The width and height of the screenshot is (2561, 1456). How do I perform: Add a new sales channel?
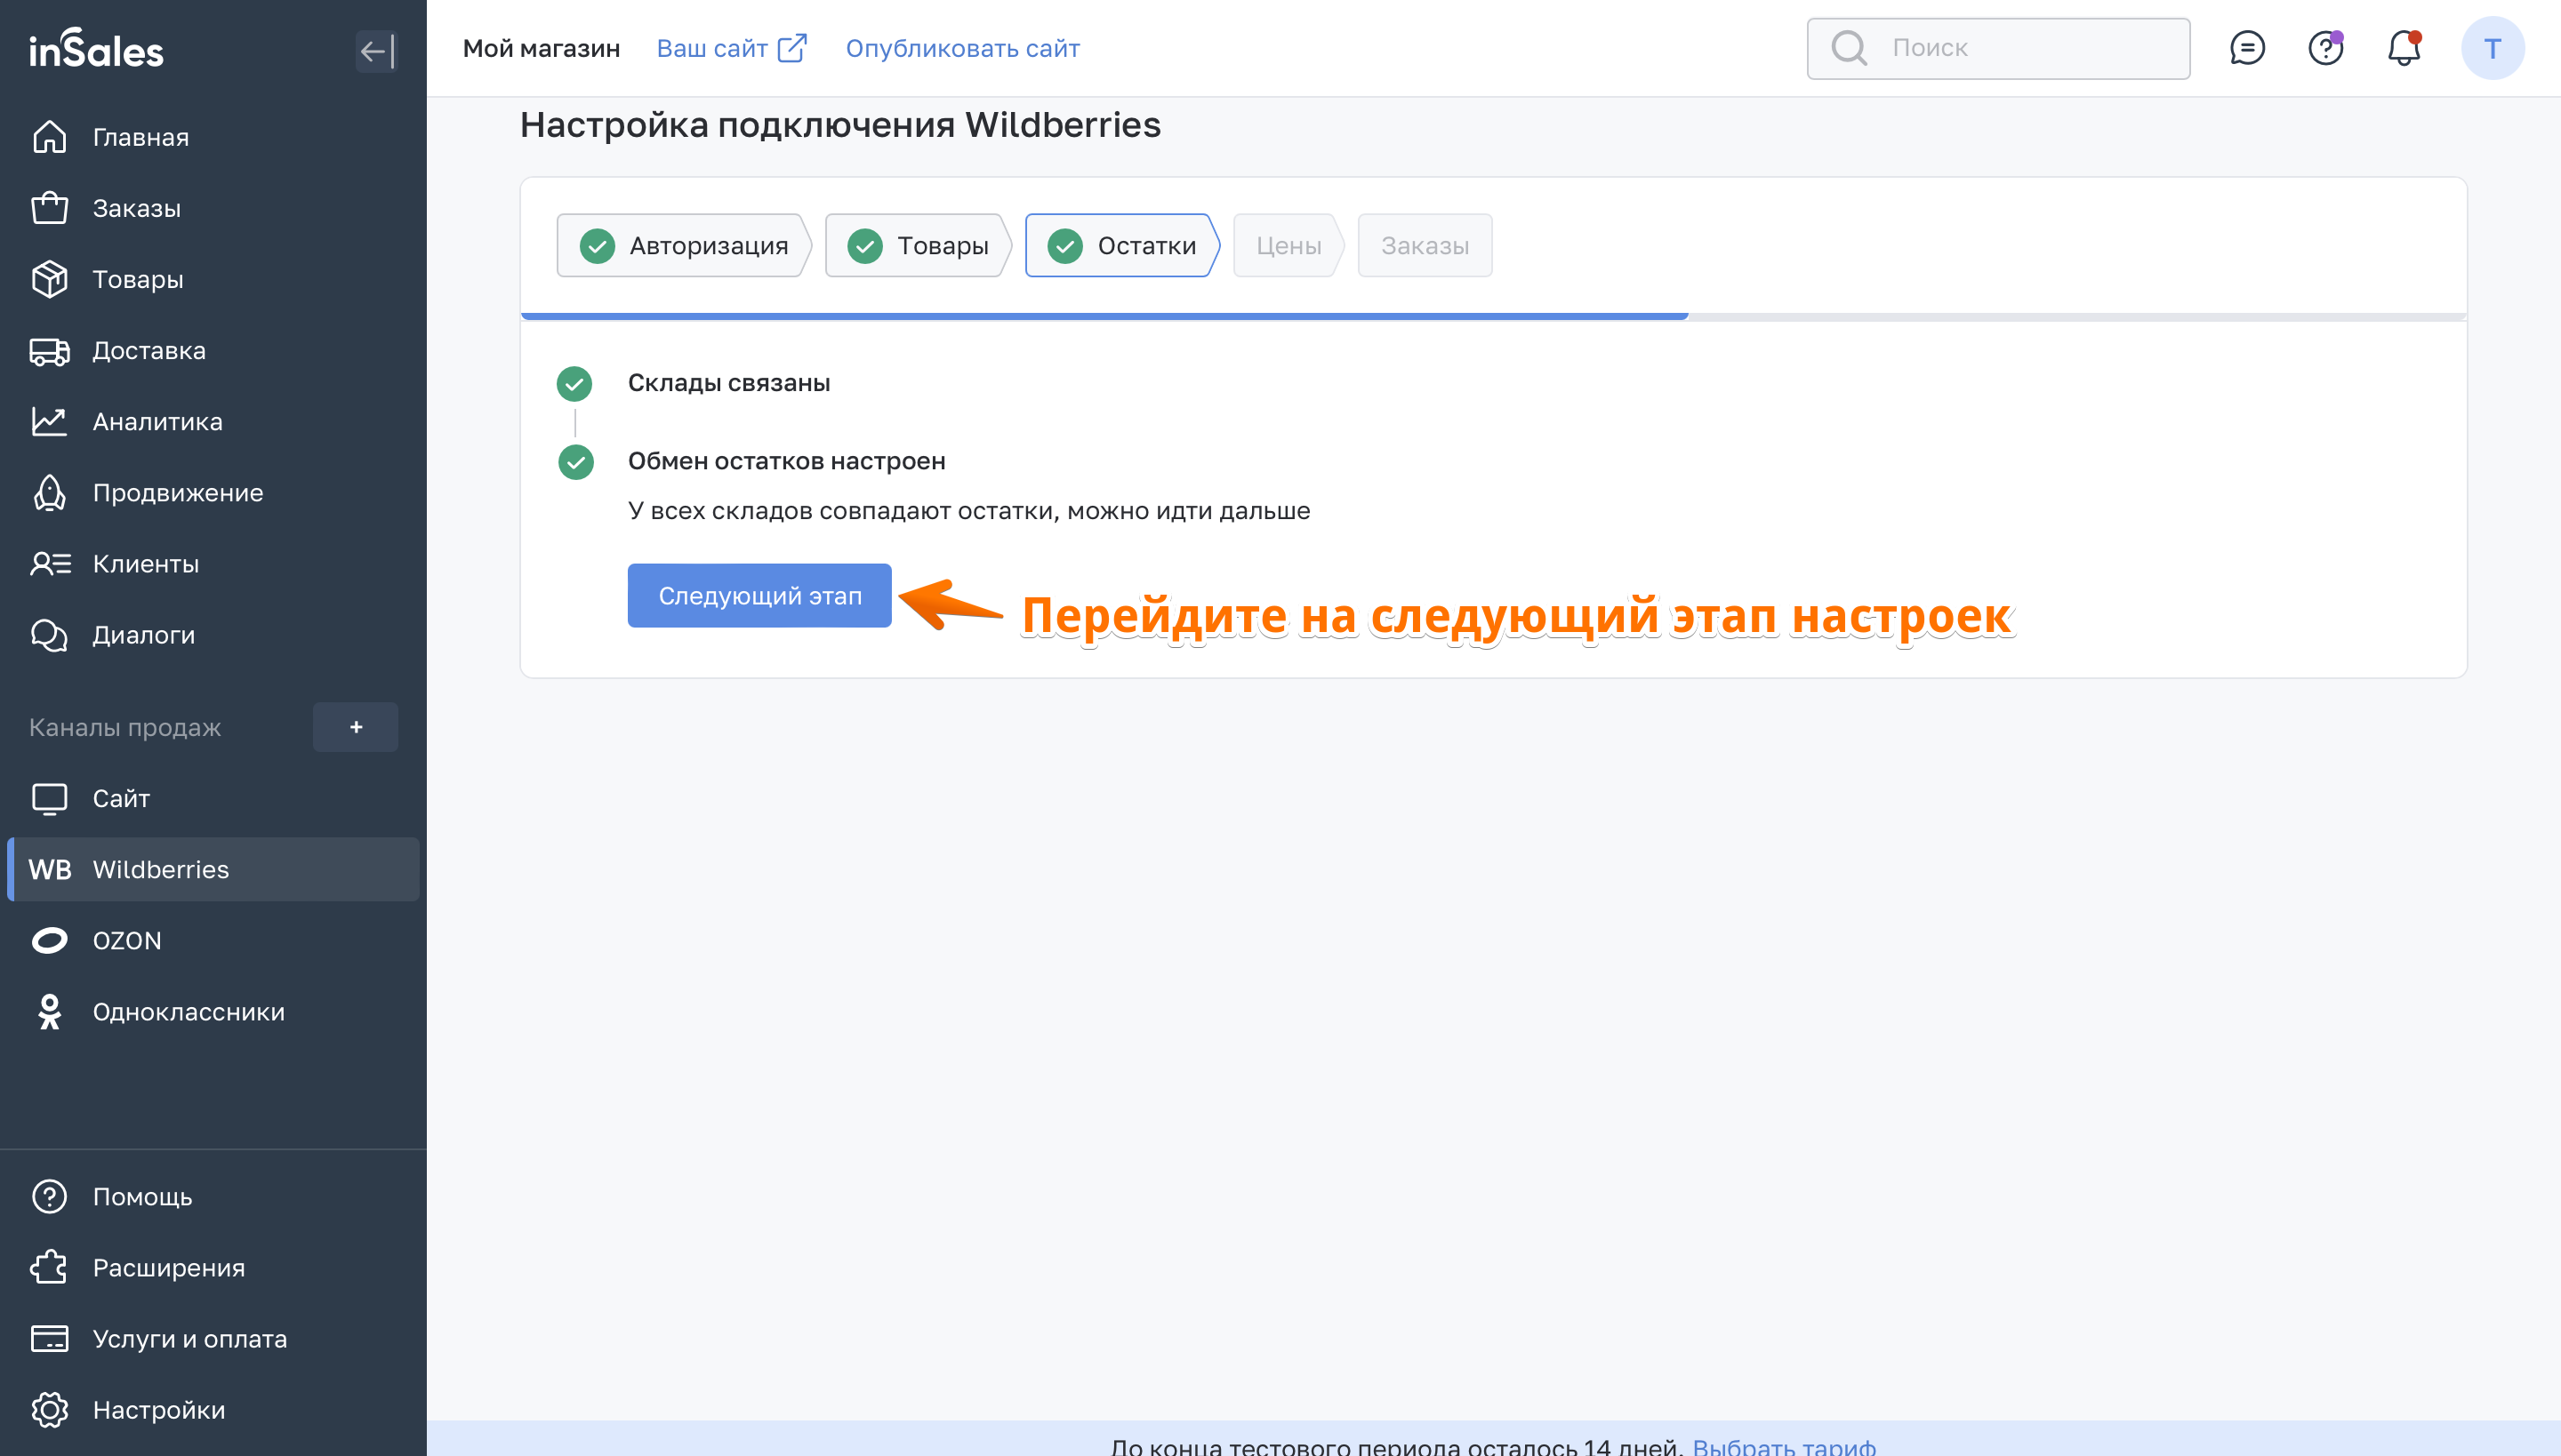(x=355, y=727)
